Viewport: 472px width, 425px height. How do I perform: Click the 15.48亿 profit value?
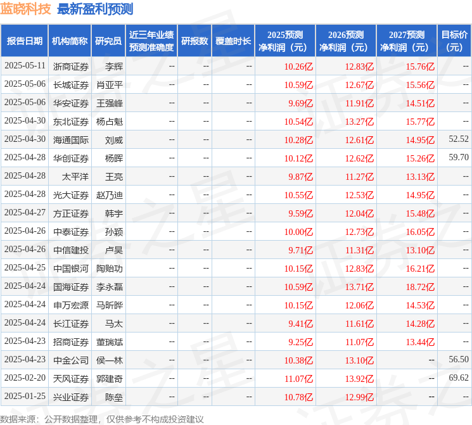pyautogui.click(x=420, y=213)
